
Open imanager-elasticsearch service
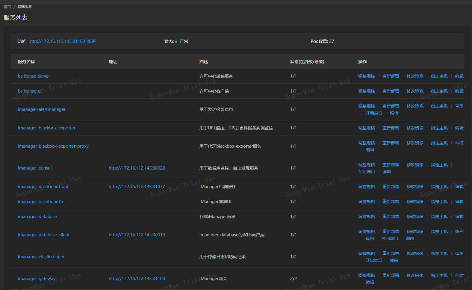[41, 257]
